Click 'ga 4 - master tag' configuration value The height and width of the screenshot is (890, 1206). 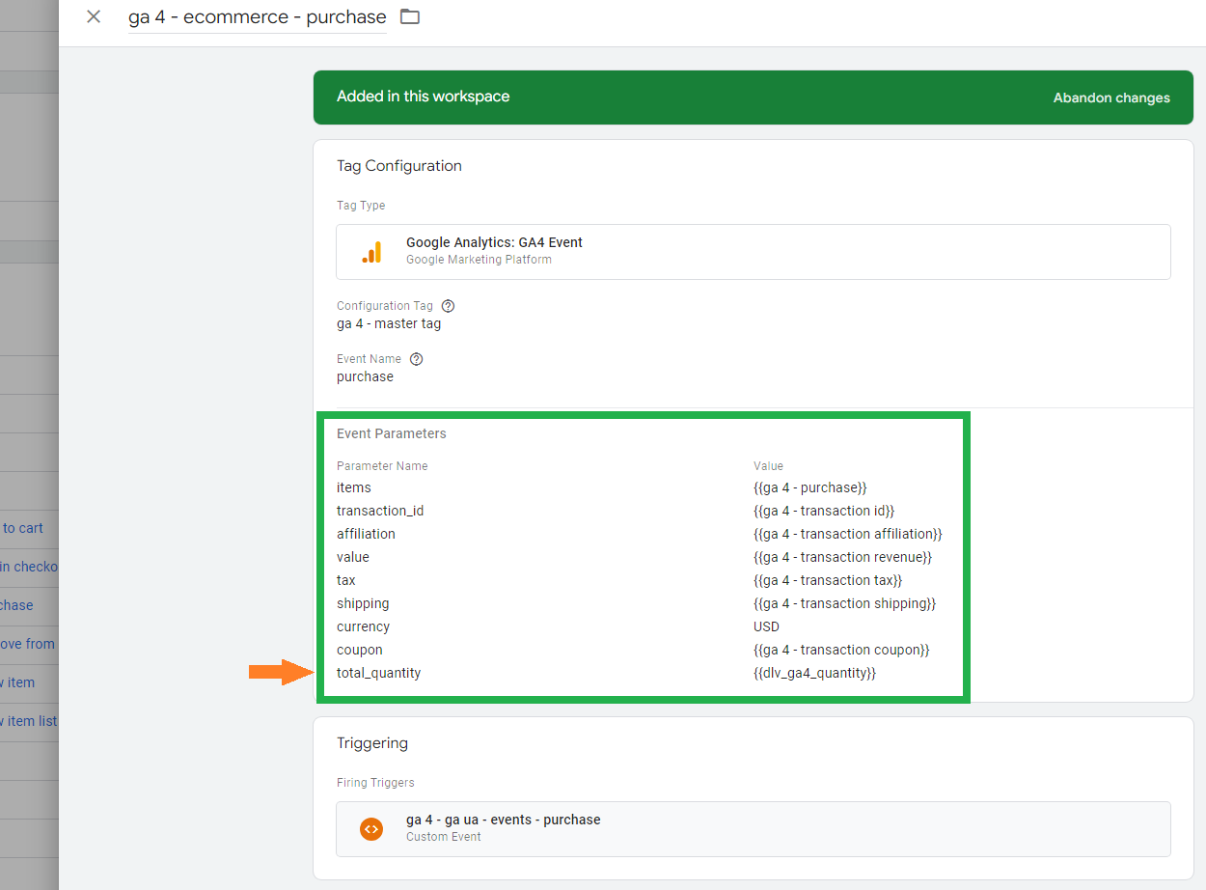(389, 324)
